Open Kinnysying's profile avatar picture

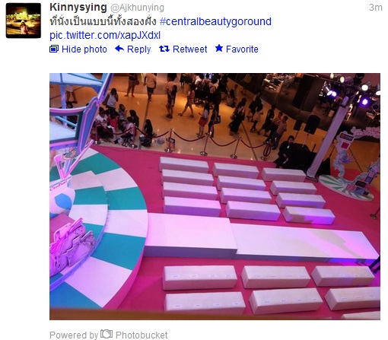tap(24, 21)
